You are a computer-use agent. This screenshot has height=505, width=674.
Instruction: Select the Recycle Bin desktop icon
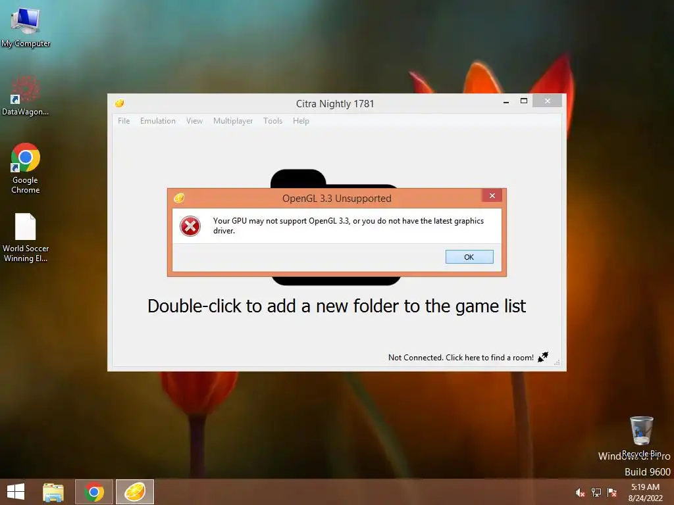tap(641, 436)
